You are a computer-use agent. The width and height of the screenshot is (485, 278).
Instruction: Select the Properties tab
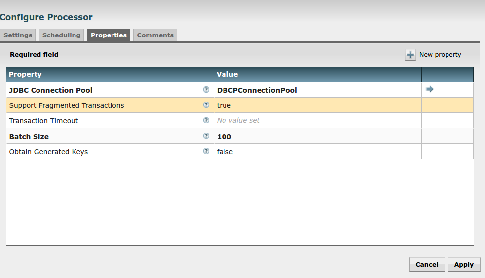point(109,35)
